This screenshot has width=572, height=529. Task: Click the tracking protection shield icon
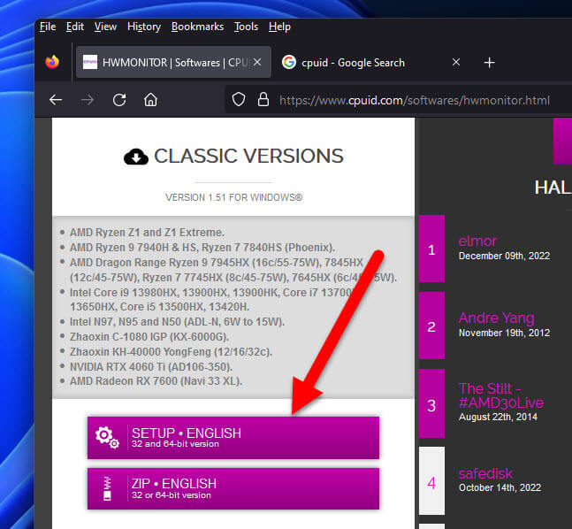[x=239, y=99]
